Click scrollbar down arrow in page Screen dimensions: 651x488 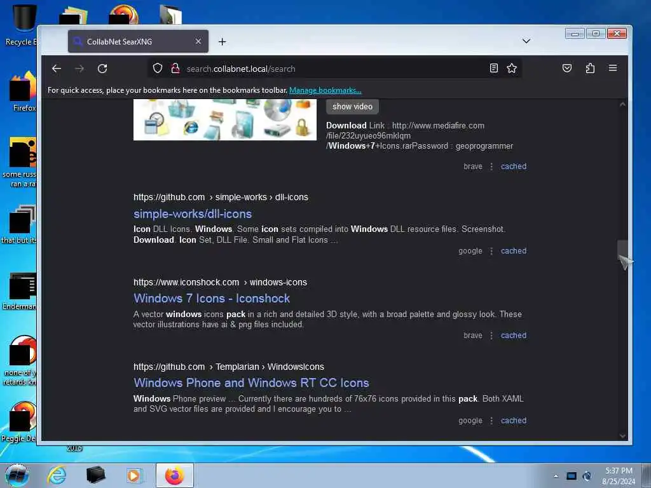622,436
